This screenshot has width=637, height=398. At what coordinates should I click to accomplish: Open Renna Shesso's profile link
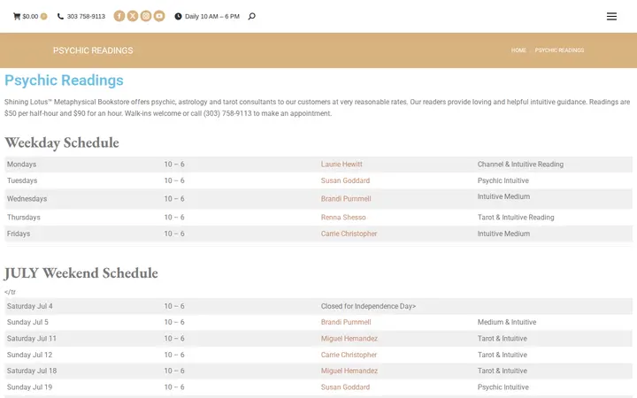click(343, 218)
